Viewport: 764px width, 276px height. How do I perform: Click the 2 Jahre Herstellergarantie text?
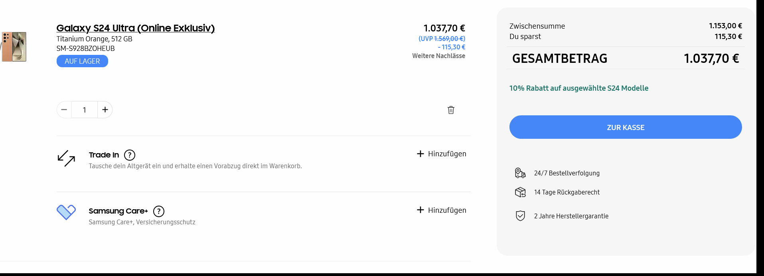(571, 216)
